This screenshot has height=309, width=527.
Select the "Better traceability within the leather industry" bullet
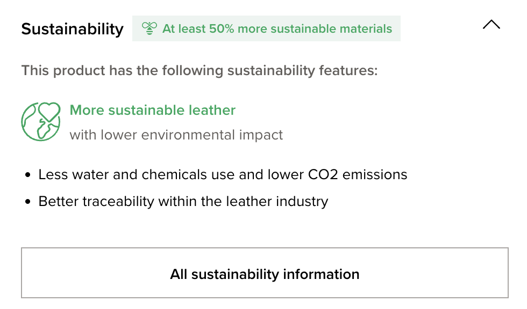(x=183, y=202)
